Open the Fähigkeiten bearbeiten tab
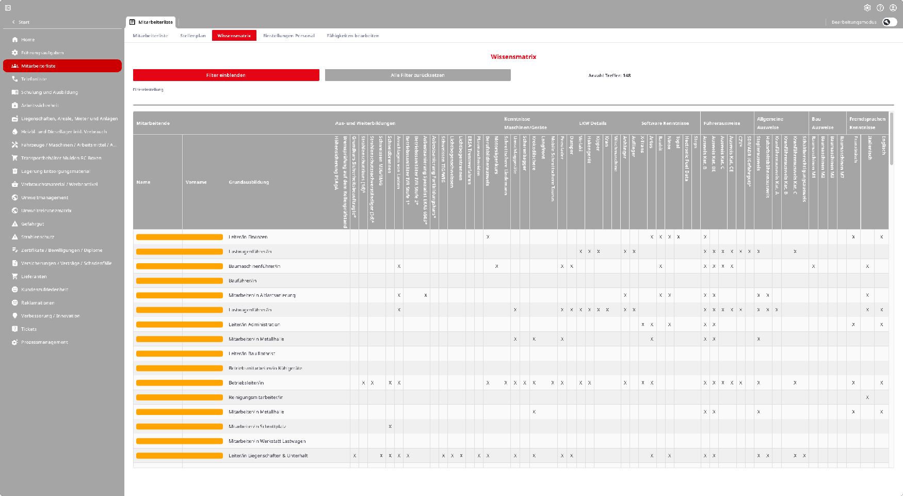Image resolution: width=903 pixels, height=496 pixels. [x=352, y=36]
